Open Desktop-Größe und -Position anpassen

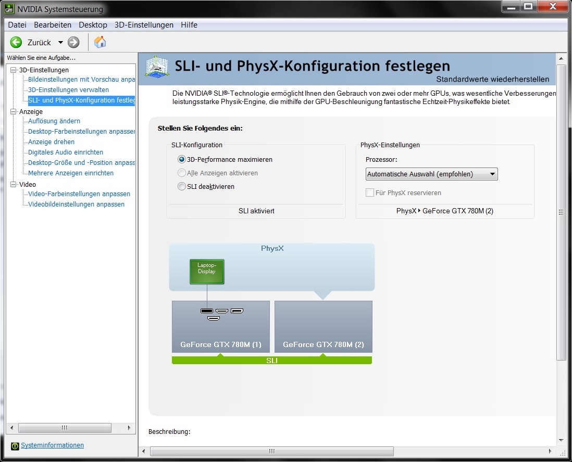coord(81,163)
